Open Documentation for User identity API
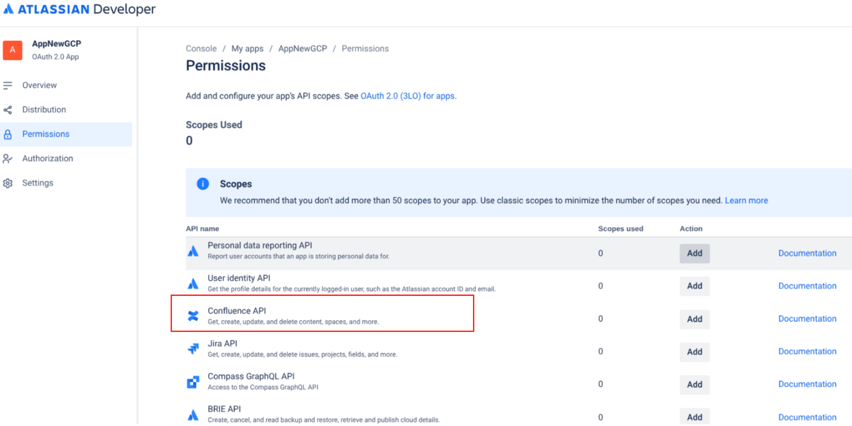The image size is (852, 426). tap(807, 286)
